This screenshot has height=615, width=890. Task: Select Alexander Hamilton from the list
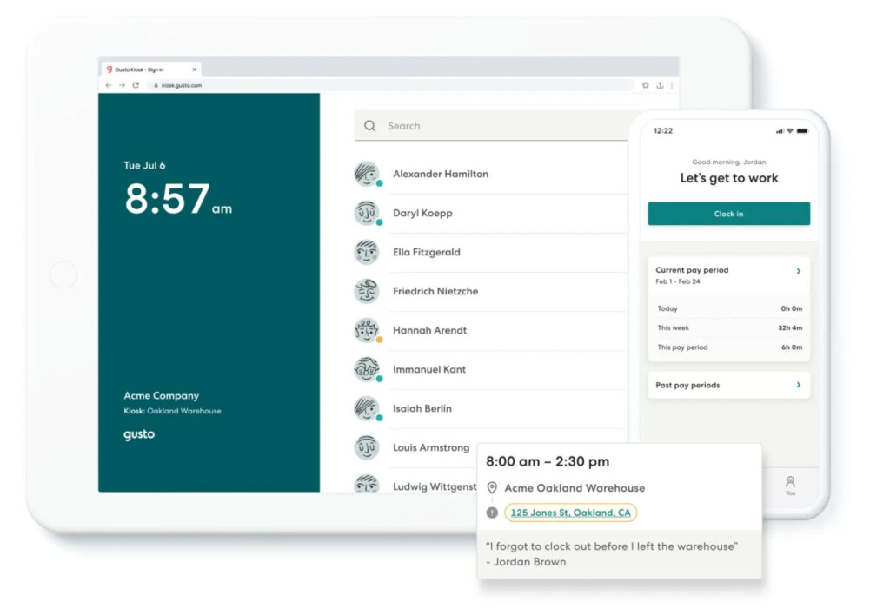441,175
